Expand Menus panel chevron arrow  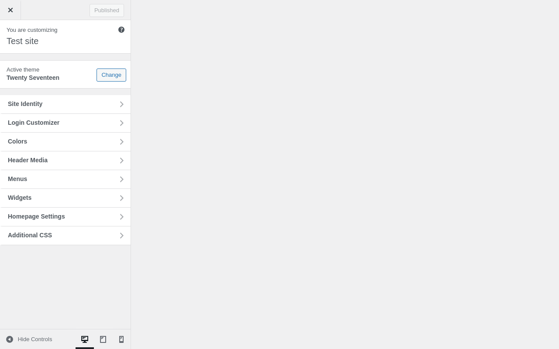point(122,179)
